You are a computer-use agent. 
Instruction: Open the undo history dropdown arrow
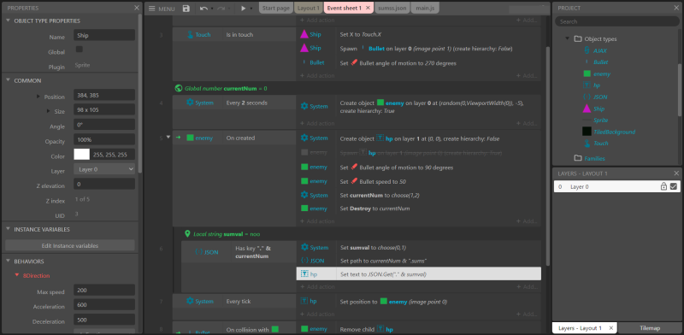[x=212, y=9]
